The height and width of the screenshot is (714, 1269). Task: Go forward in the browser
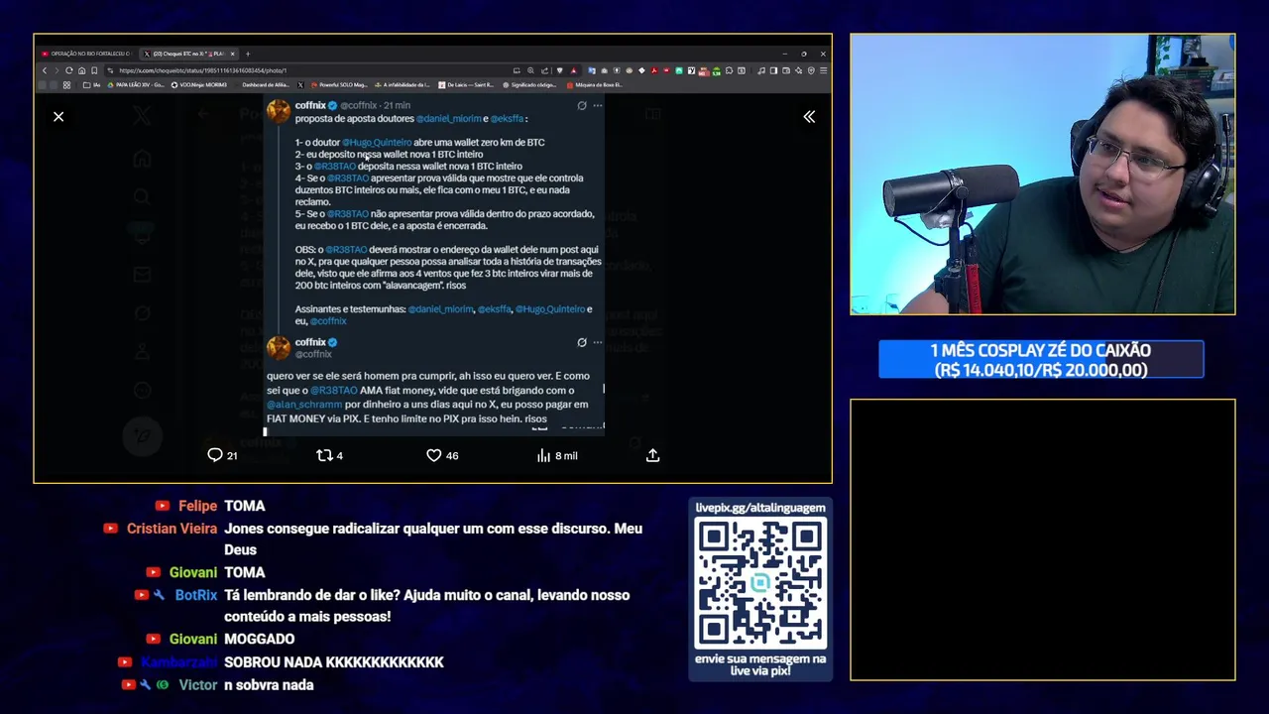tap(57, 70)
